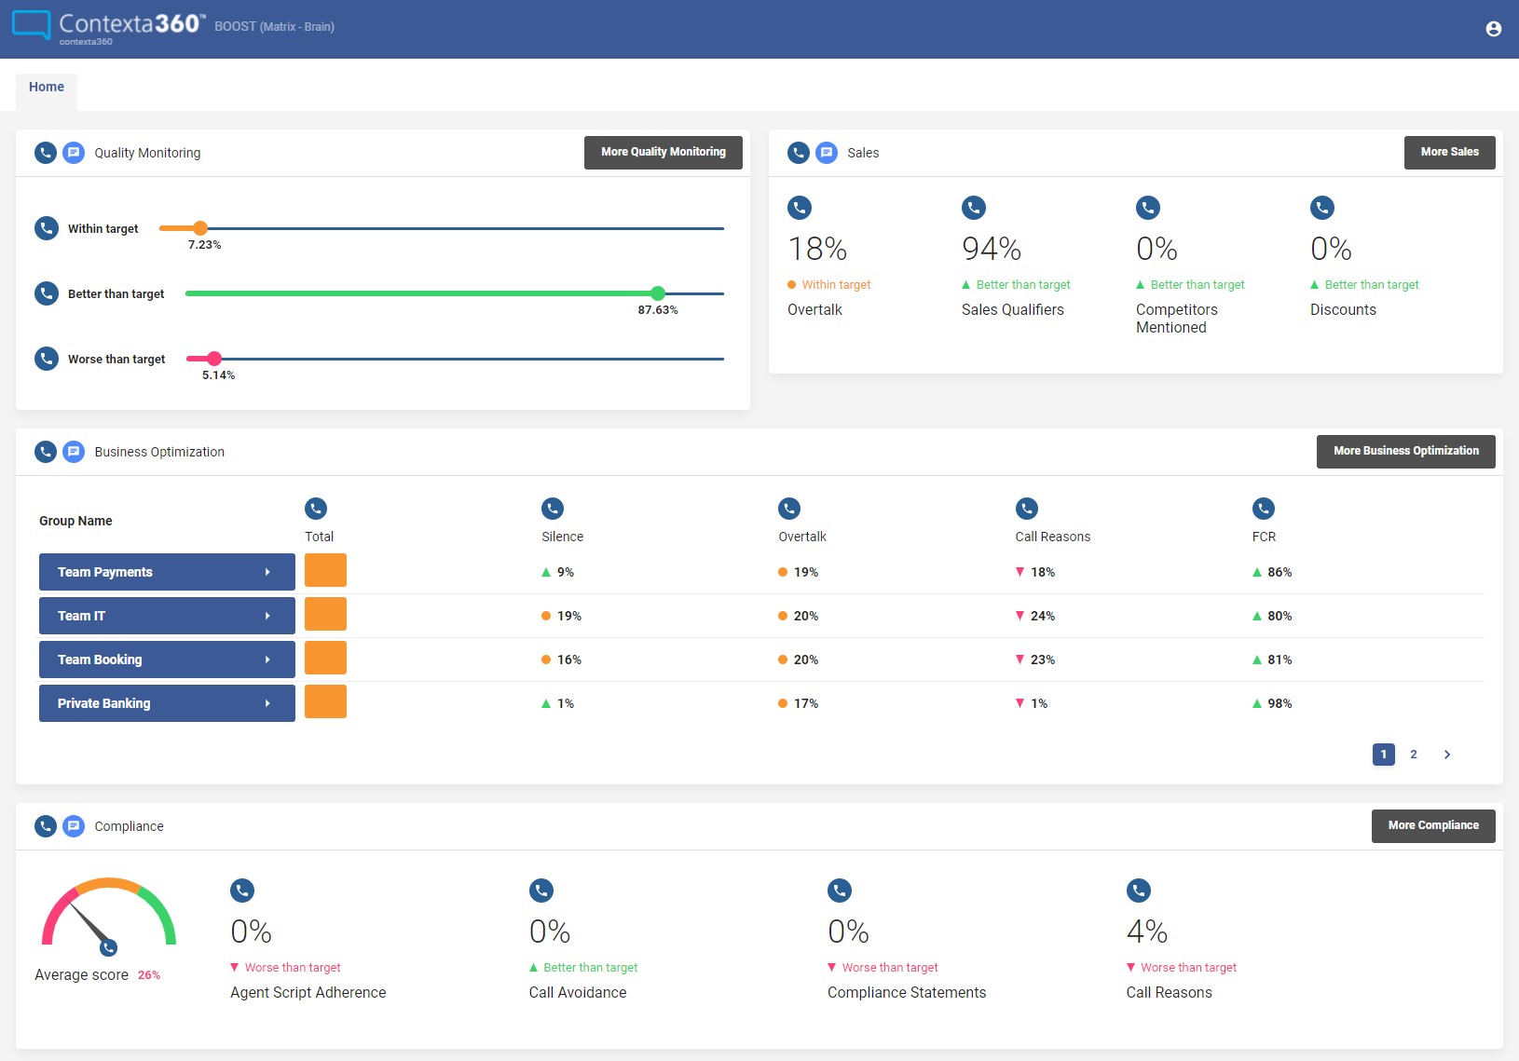Go to next page using arrow
Viewport: 1519px width, 1061px height.
[x=1447, y=755]
